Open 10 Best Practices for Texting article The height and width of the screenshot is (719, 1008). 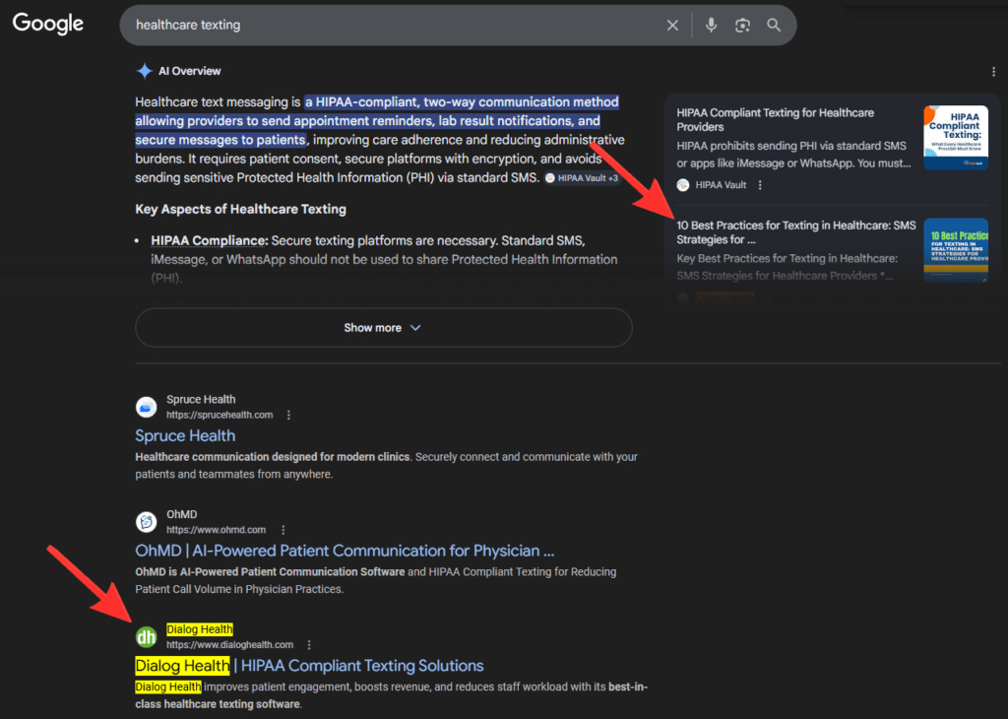click(x=795, y=232)
